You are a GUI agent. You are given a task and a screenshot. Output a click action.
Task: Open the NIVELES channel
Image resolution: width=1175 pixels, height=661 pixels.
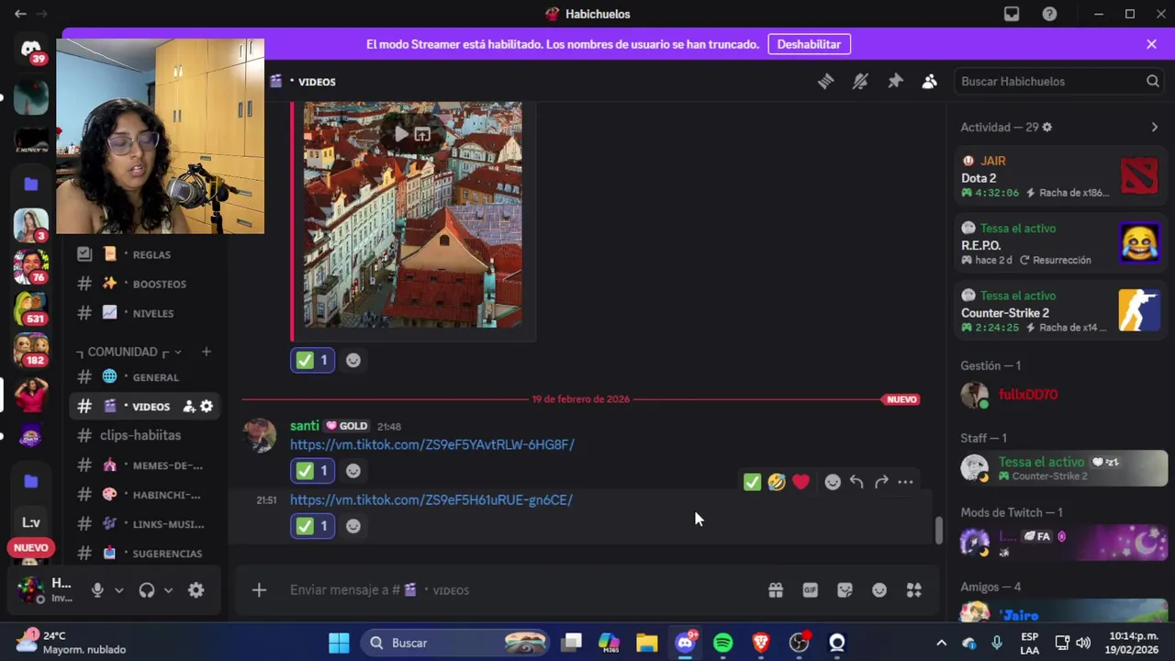pyautogui.click(x=147, y=313)
